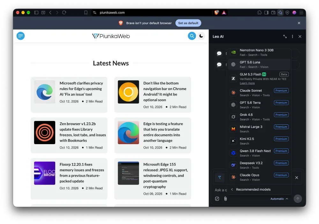Close the Leo AI panel
The width and height of the screenshot is (319, 224).
point(300,37)
